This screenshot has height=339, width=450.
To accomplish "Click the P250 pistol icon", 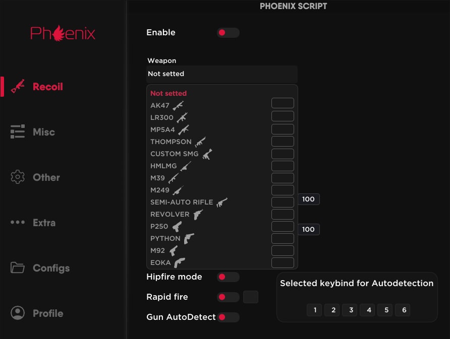I will [x=177, y=227].
